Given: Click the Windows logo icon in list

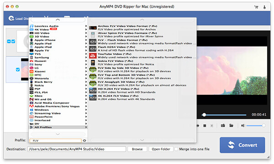Looking at the screenshot, I should (32, 110).
